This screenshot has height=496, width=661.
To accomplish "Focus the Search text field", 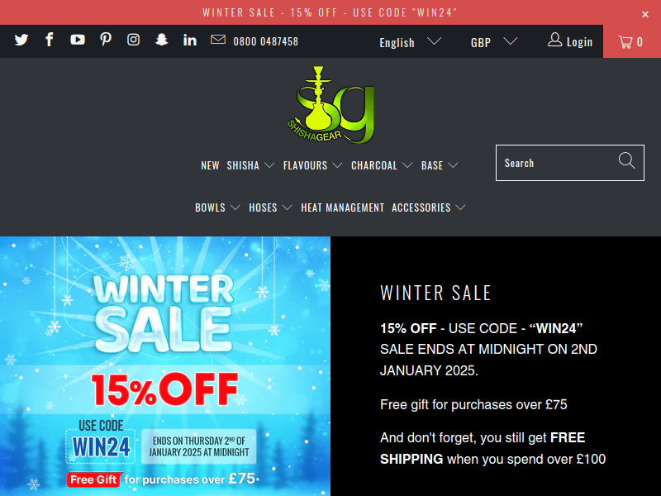I will click(557, 163).
